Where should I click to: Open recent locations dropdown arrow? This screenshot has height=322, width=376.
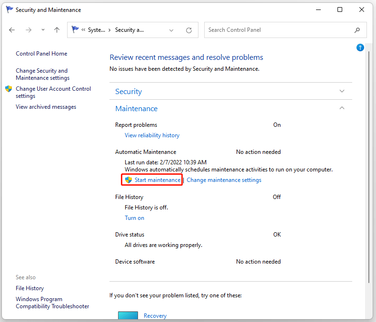[43, 30]
